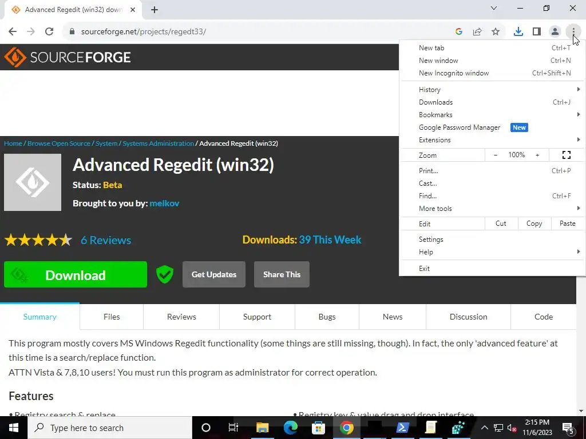
Task: Expand the Extensions submenu
Action: tap(492, 140)
